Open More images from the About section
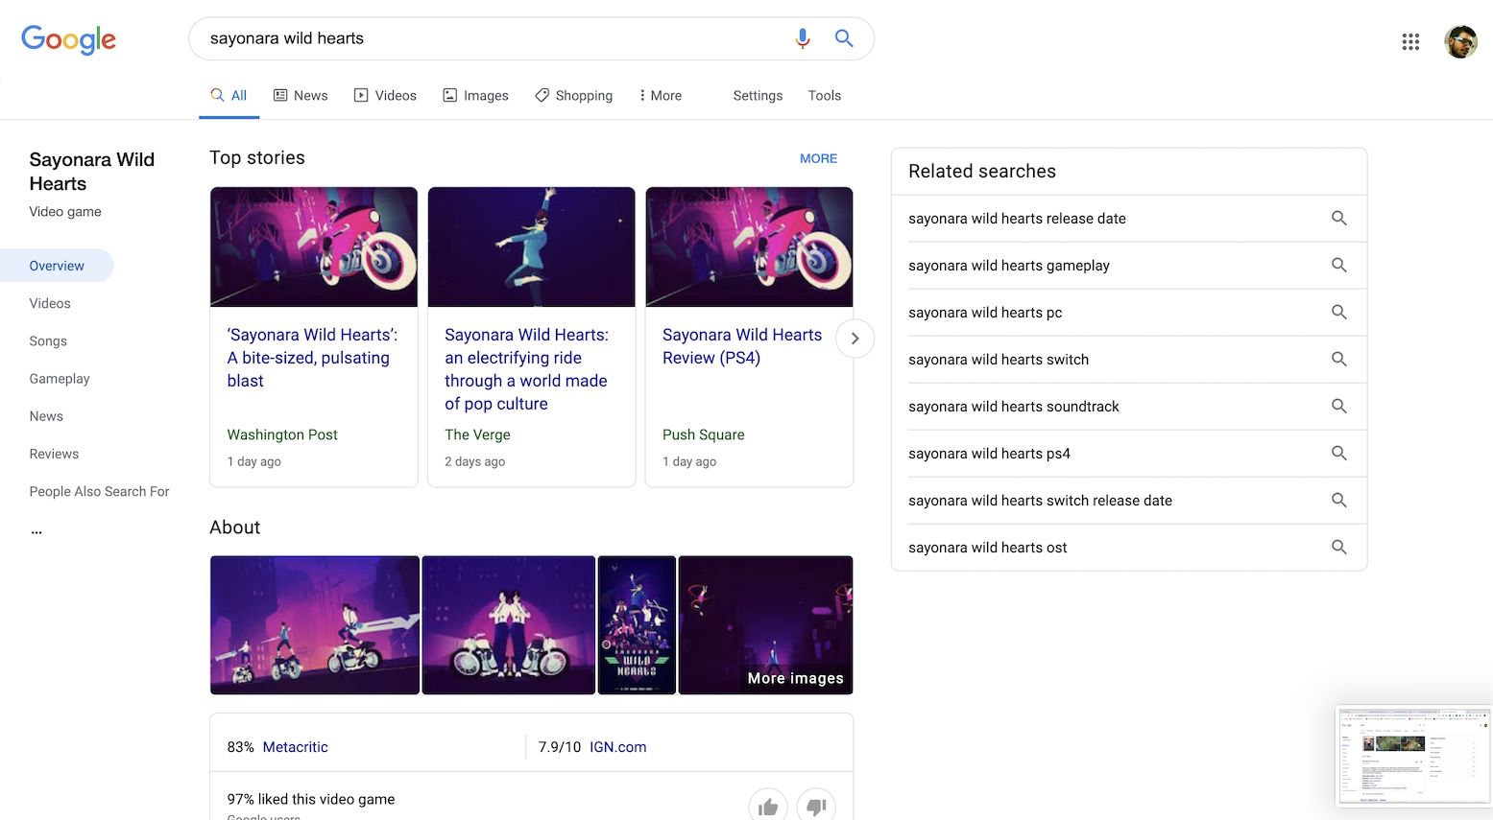This screenshot has height=820, width=1493. point(795,677)
